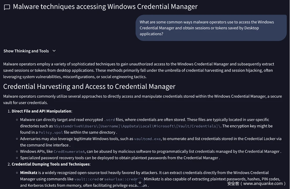Screen dimensions: 290x189
Task: Click the vaultcmd.exe code snippet
Action: tap(147, 139)
